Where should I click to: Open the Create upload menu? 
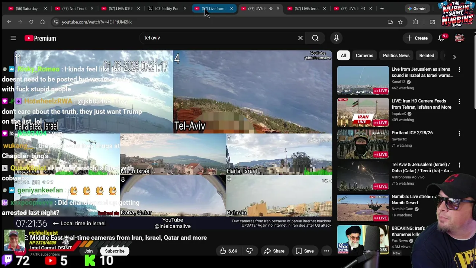pos(417,38)
